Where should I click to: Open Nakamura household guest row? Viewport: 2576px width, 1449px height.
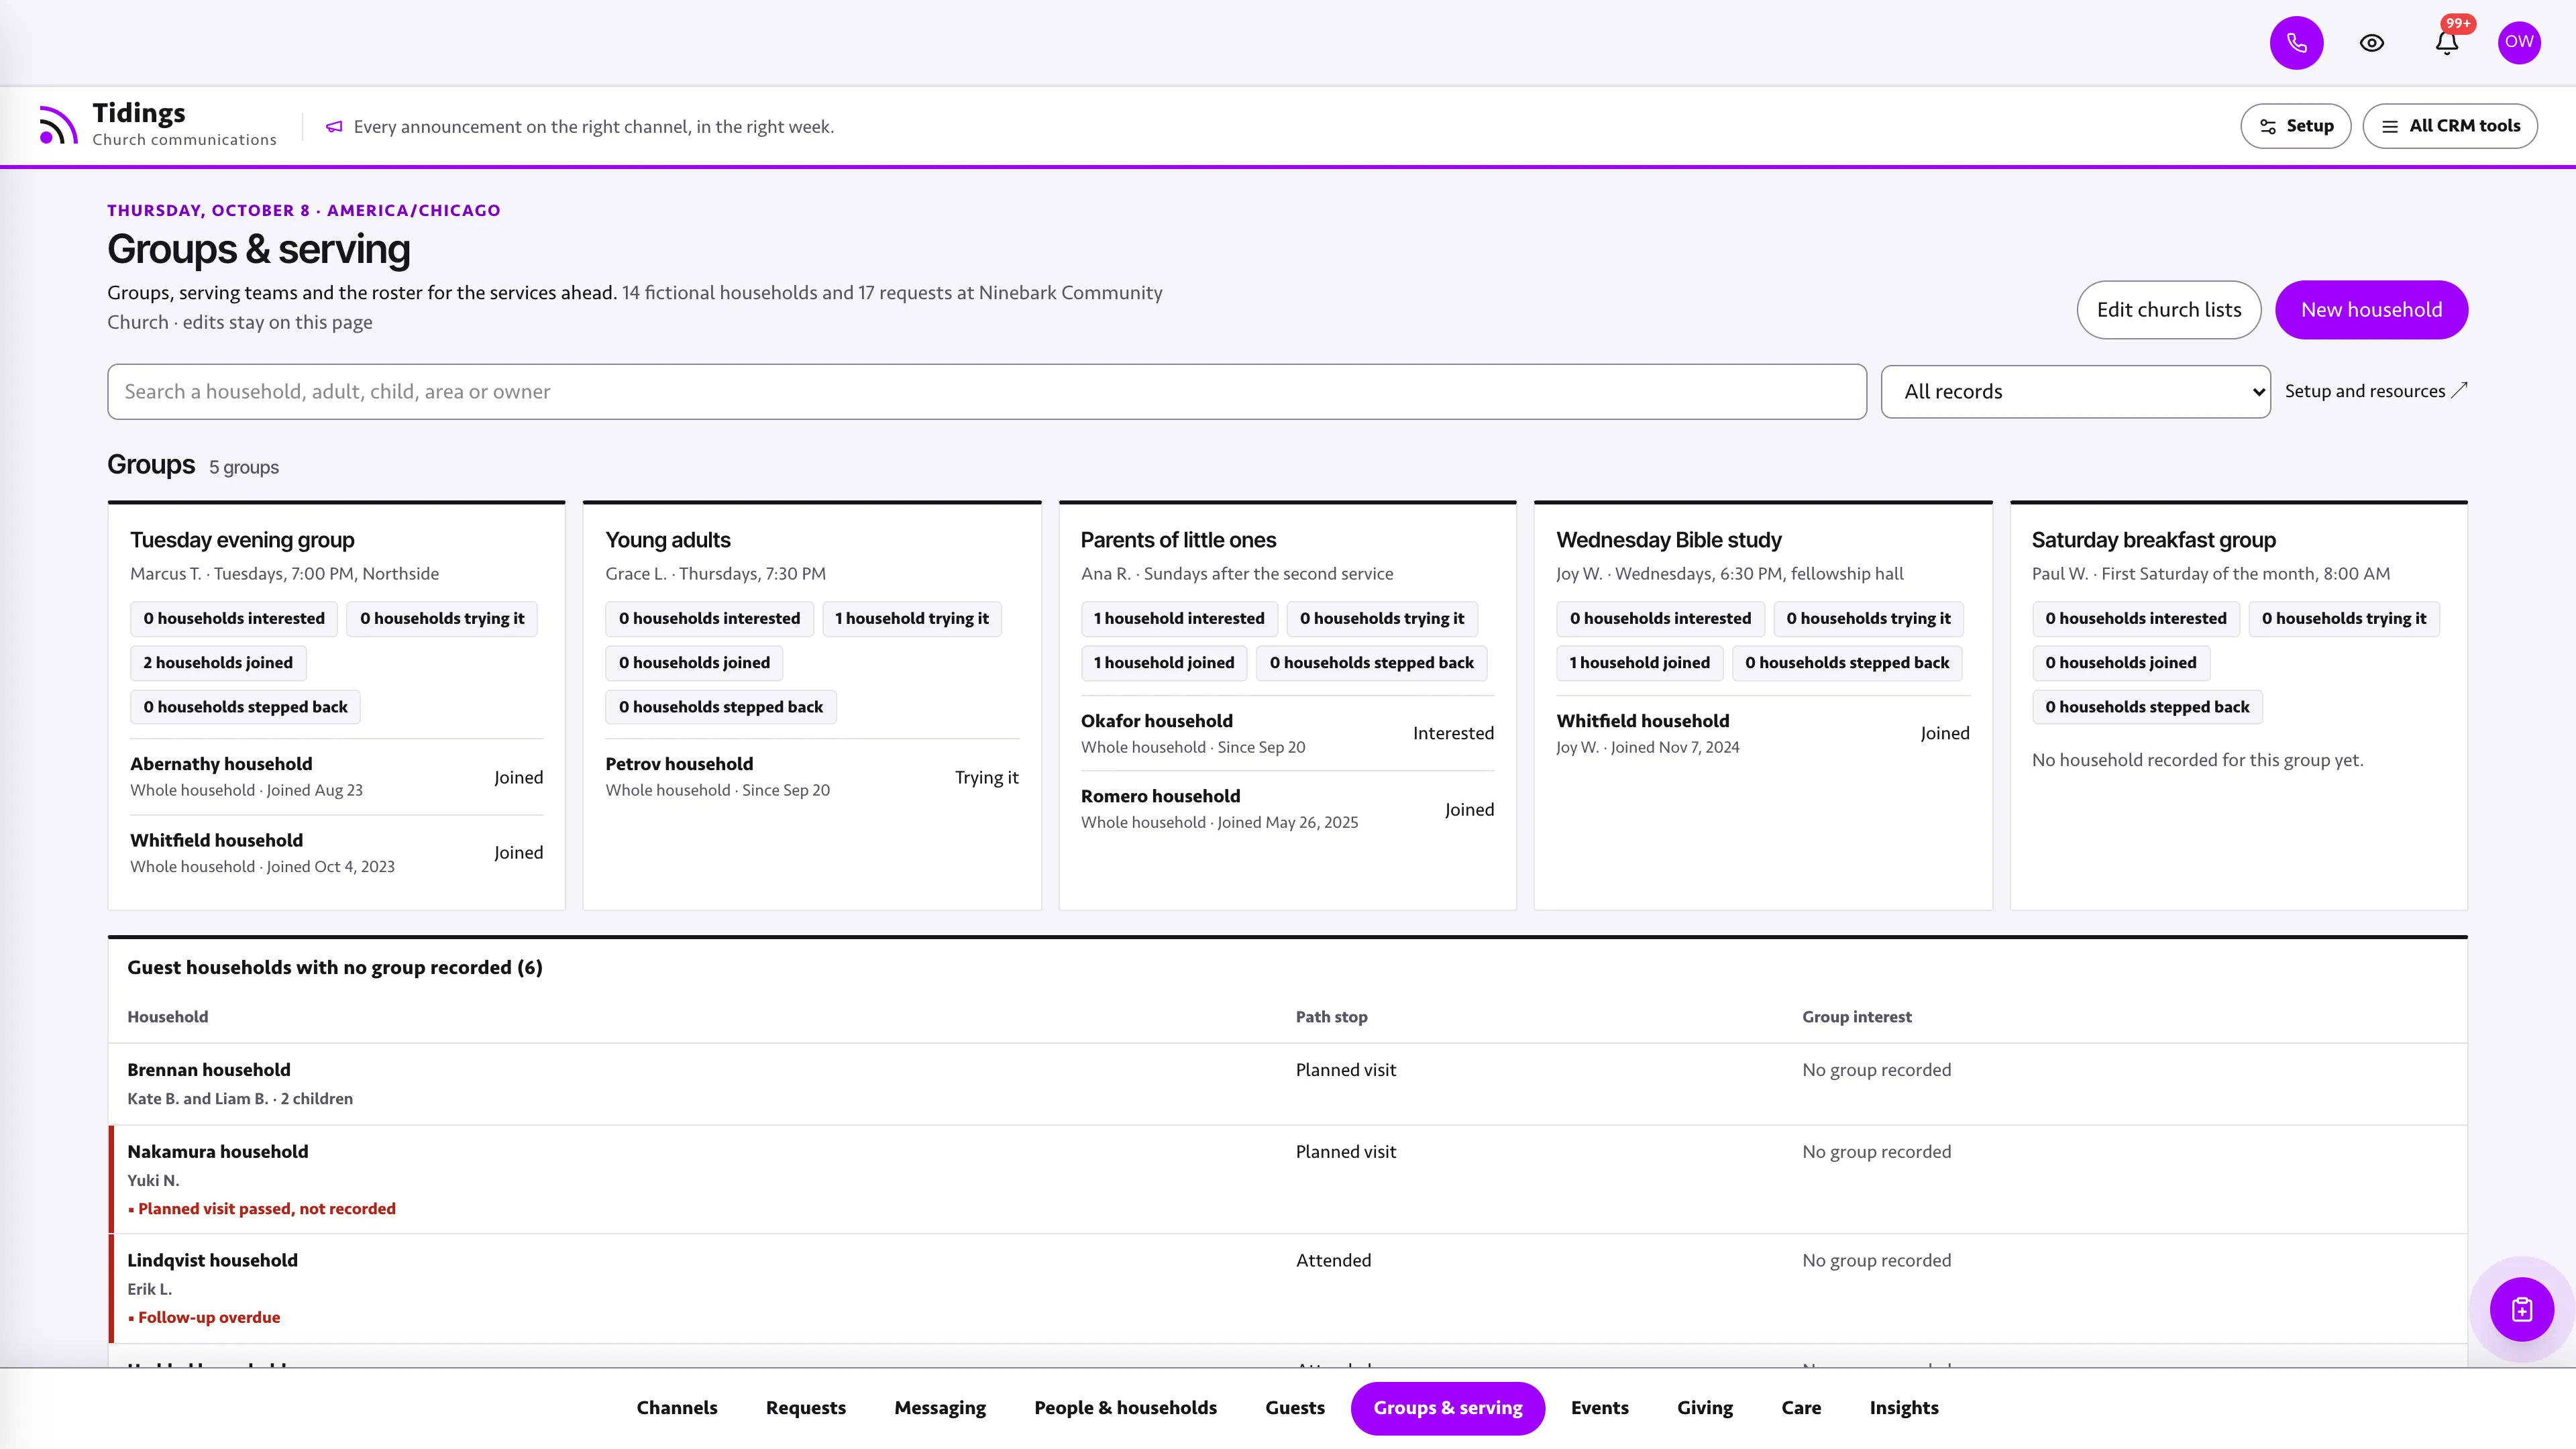click(1287, 1180)
